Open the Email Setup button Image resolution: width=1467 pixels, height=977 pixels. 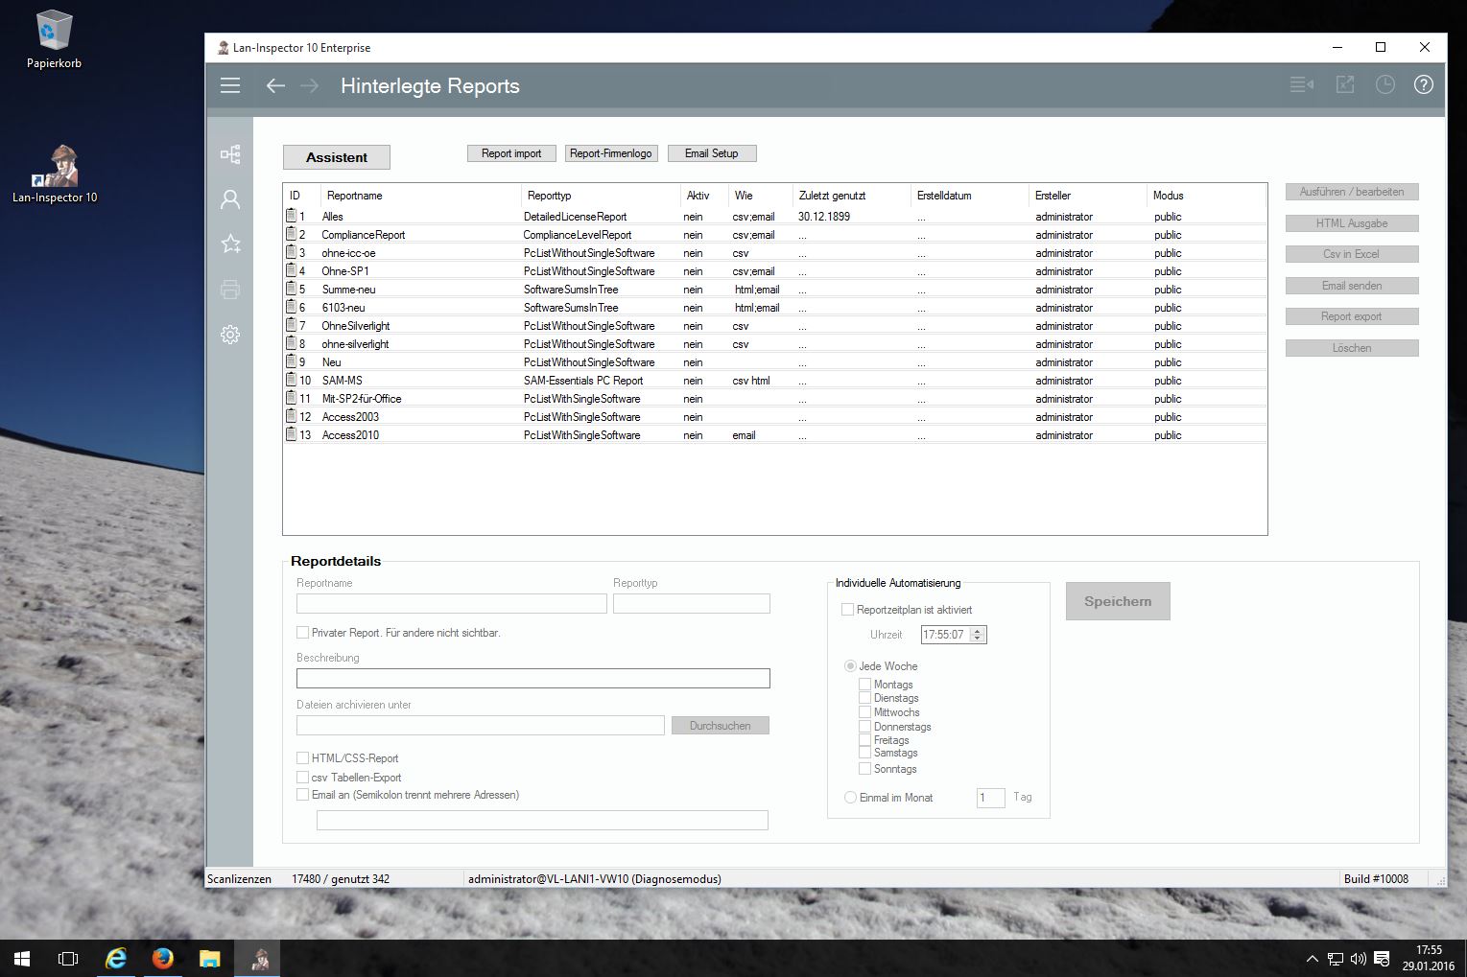tap(711, 153)
